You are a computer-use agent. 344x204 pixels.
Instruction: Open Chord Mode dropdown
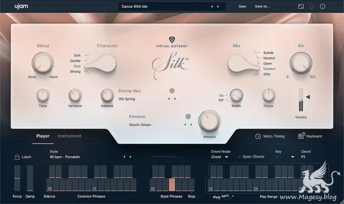click(x=219, y=157)
